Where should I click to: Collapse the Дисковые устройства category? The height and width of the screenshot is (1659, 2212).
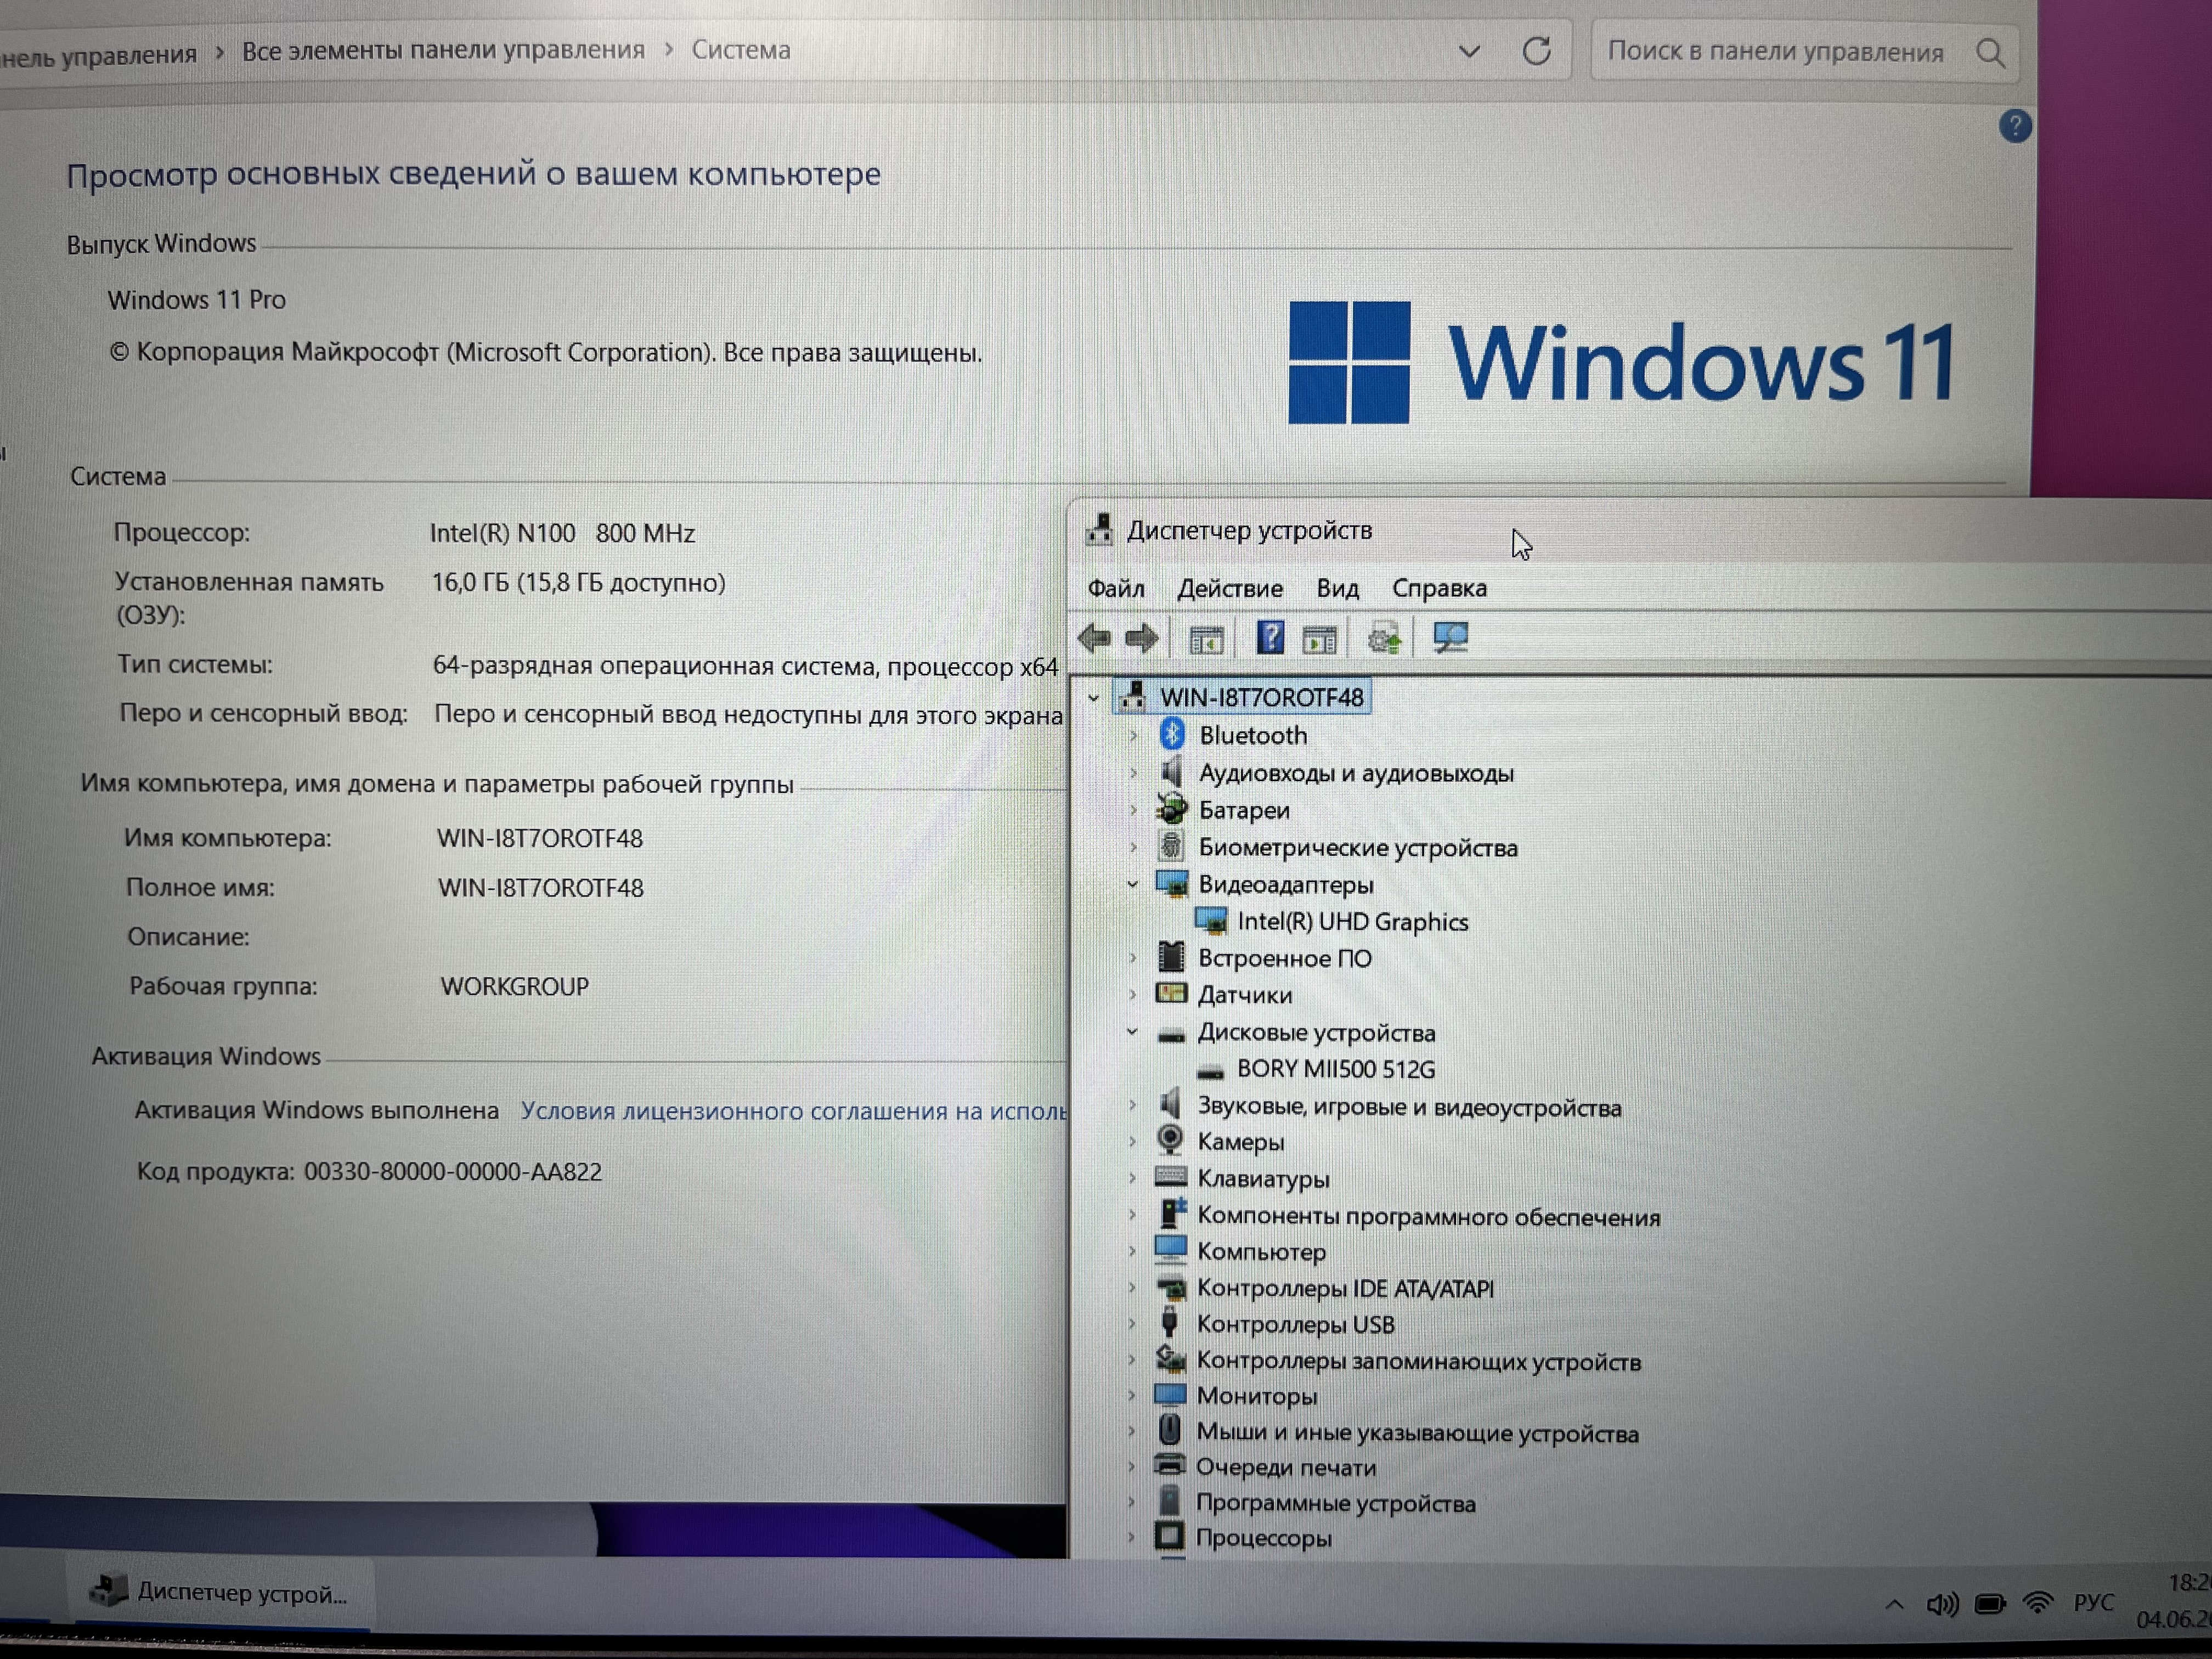coord(1132,1032)
